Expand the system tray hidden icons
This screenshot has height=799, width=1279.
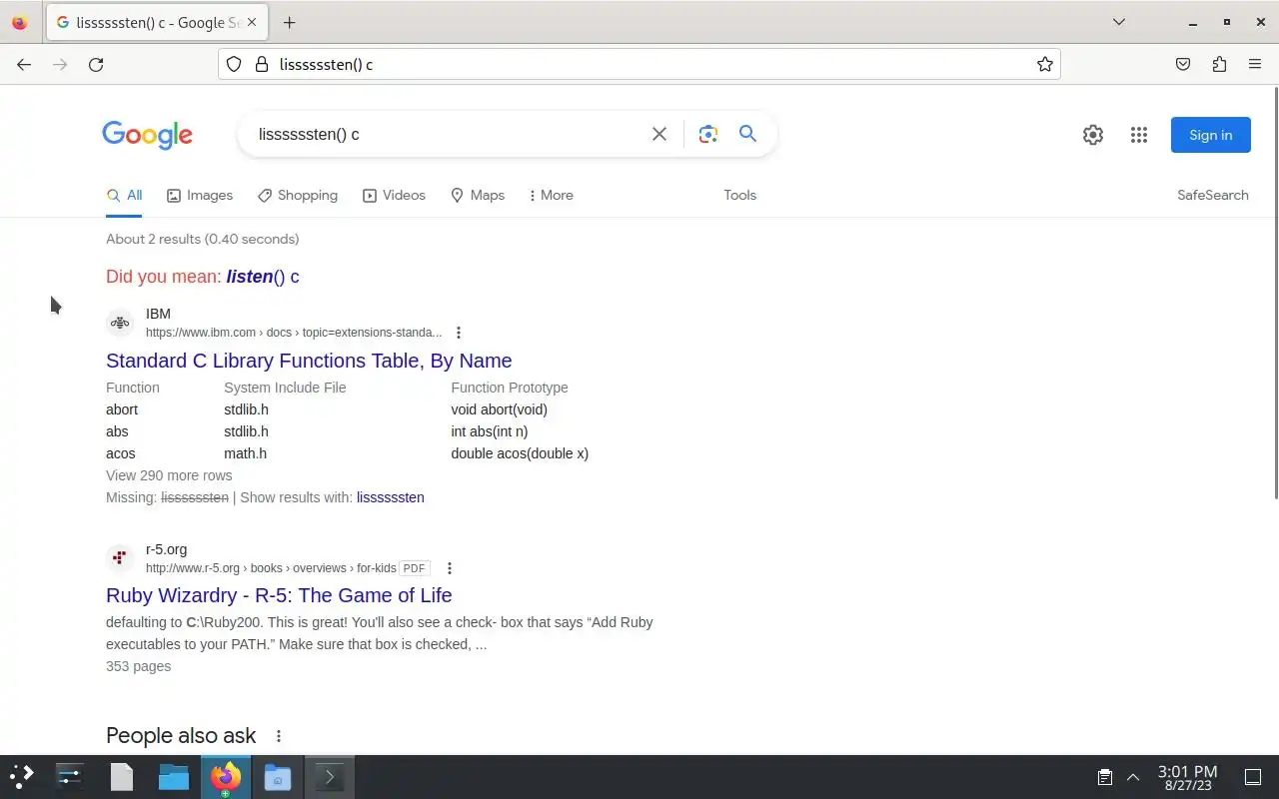1133,777
